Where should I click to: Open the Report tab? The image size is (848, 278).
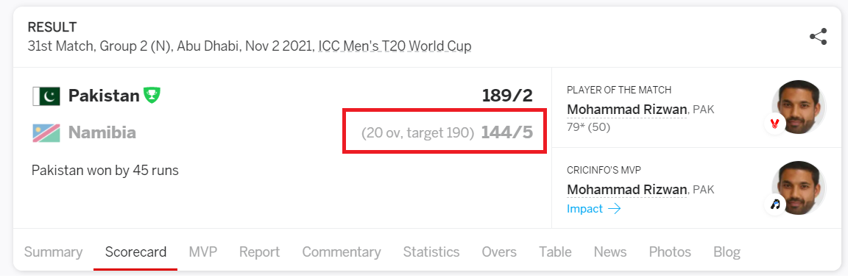[x=260, y=252]
